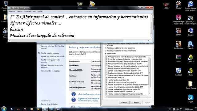This screenshot has height=111, width=197.
Task: Launch Iniciar Google Earth desktop shortcut
Action: click(191, 6)
